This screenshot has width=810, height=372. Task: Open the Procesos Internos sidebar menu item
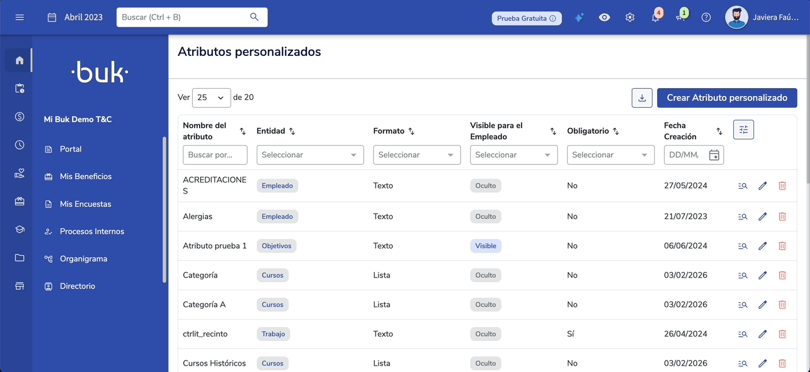(92, 231)
